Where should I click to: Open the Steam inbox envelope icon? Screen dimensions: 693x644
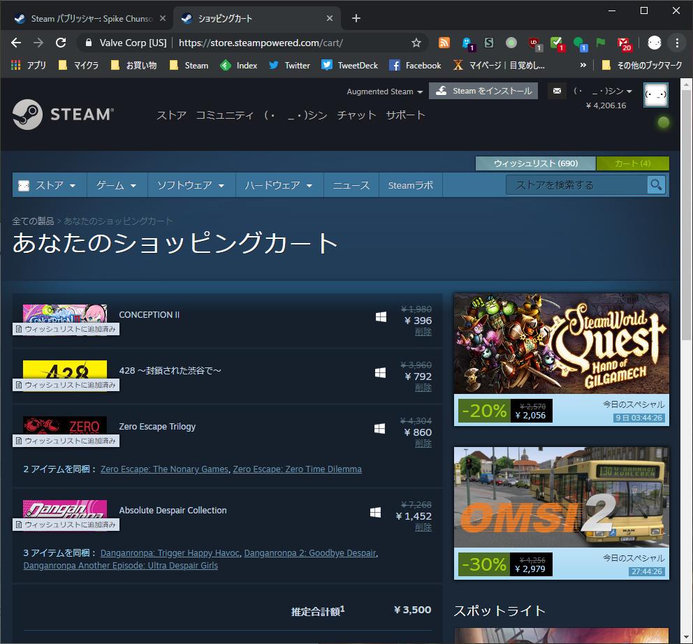557,91
